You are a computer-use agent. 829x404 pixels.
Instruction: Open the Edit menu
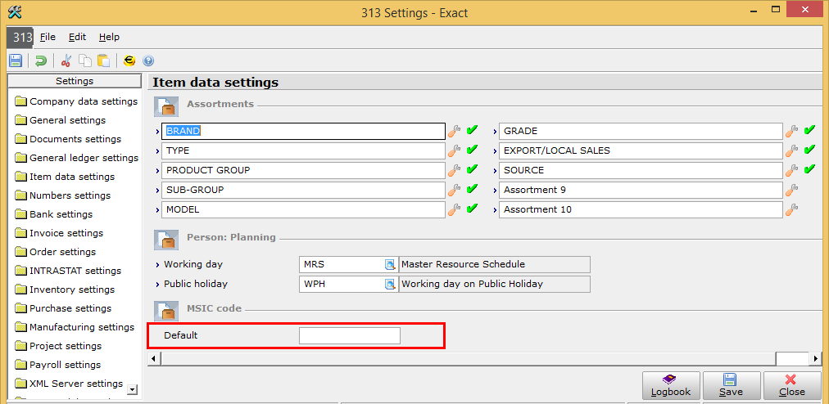(x=77, y=37)
